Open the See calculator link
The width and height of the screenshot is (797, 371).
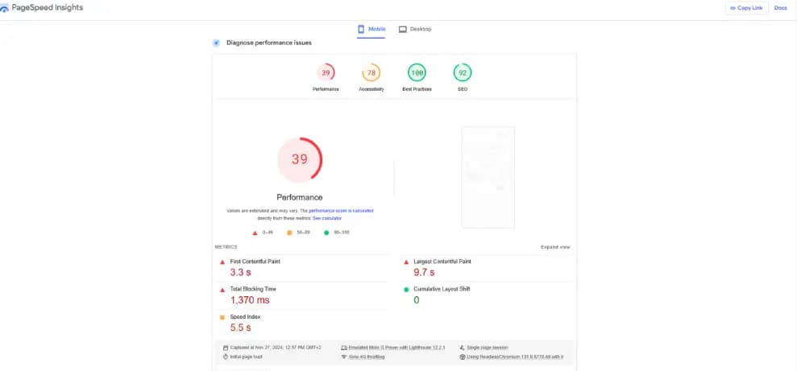(327, 218)
